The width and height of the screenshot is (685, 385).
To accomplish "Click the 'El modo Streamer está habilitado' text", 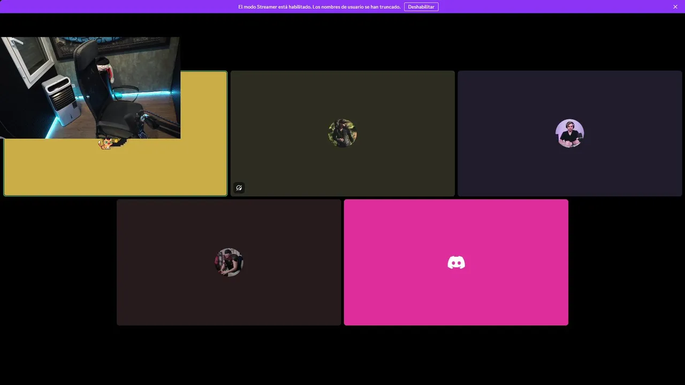I will pyautogui.click(x=275, y=7).
